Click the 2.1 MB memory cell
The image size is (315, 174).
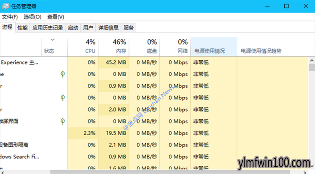pos(113,145)
